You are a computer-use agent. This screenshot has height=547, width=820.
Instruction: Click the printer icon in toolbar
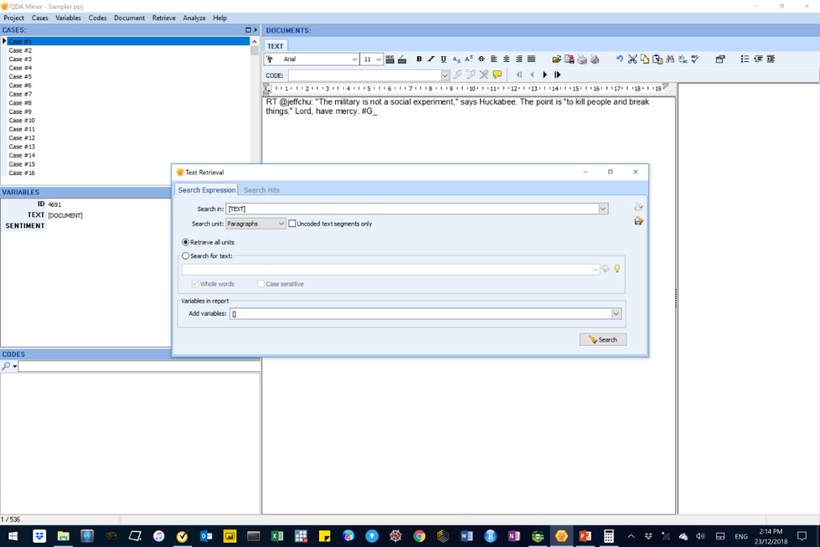(582, 59)
